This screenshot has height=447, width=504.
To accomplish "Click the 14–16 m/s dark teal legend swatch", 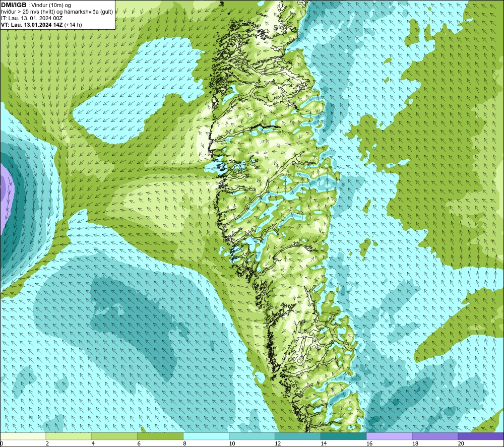I will [x=344, y=436].
